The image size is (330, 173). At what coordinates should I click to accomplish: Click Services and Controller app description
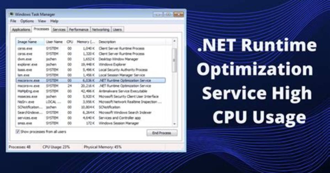click(119, 118)
